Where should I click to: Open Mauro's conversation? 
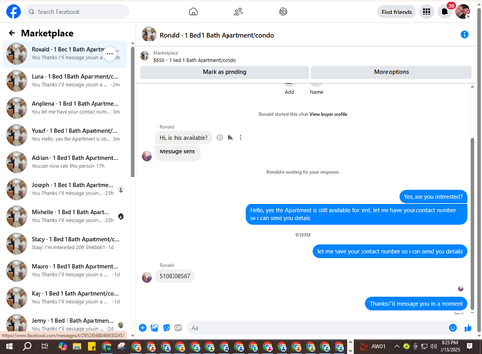(x=65, y=271)
